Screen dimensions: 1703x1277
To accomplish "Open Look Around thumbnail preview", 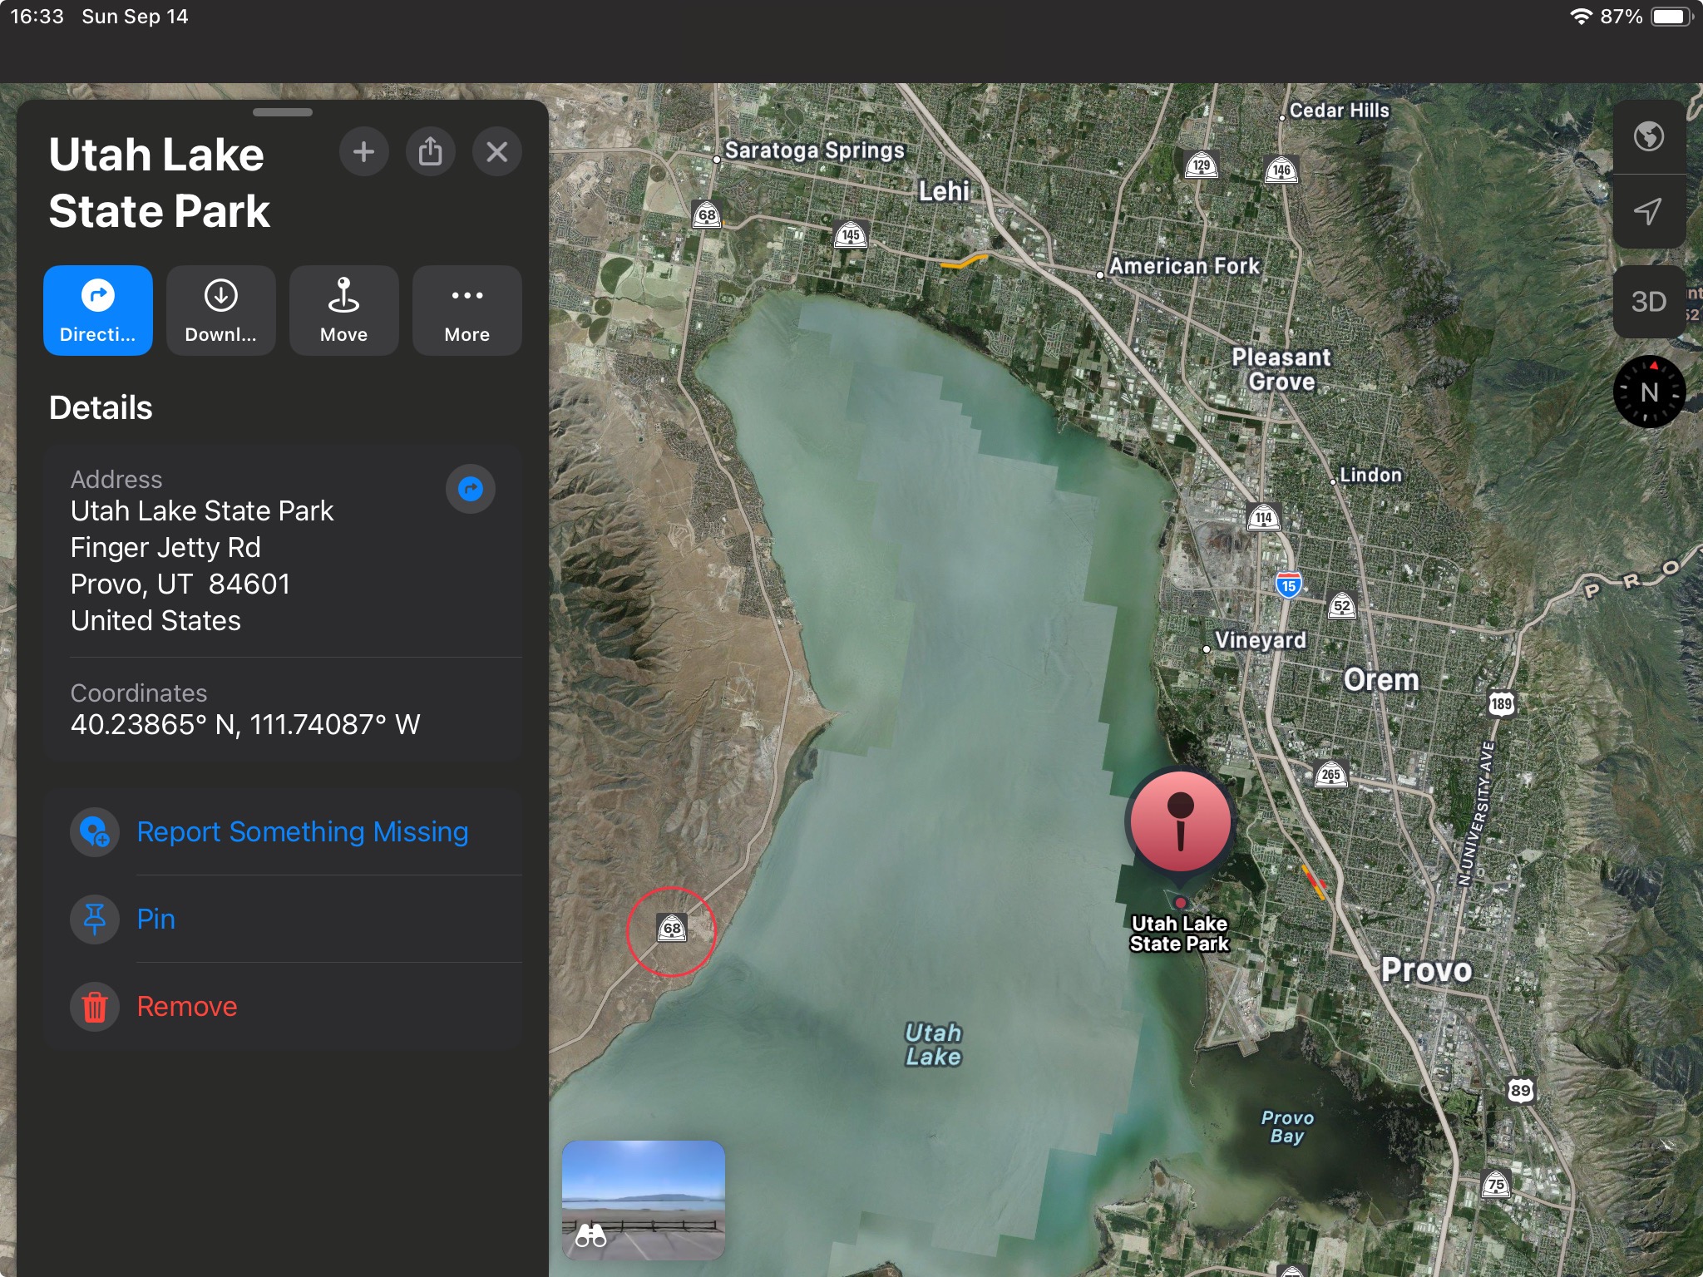I will click(x=644, y=1200).
